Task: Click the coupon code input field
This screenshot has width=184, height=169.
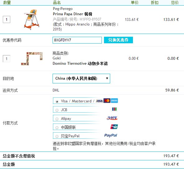Action: pos(77,40)
